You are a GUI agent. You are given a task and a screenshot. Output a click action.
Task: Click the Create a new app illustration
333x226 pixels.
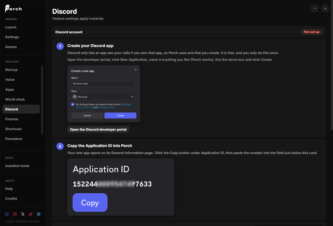coord(104,94)
